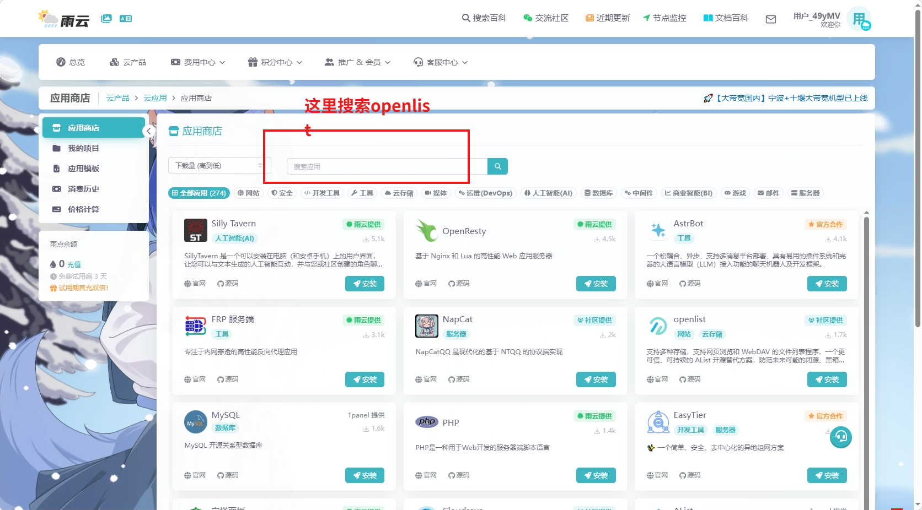Filter by 人工智能(AI) category
Image resolution: width=922 pixels, height=510 pixels.
click(549, 193)
